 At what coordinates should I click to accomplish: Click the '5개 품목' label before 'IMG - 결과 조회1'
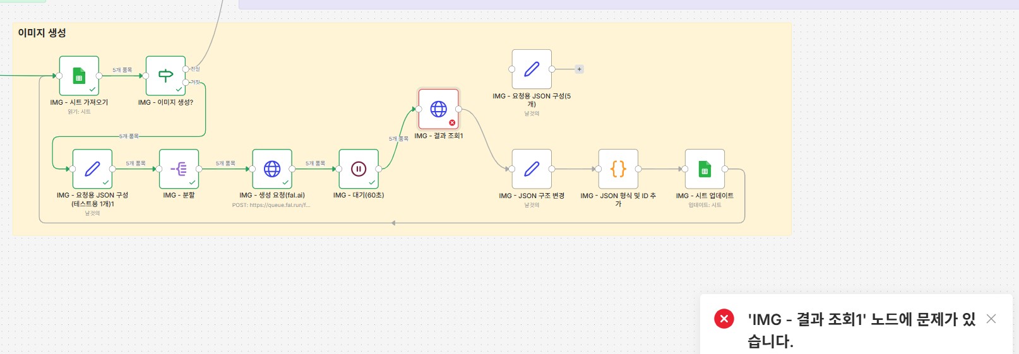(x=398, y=139)
